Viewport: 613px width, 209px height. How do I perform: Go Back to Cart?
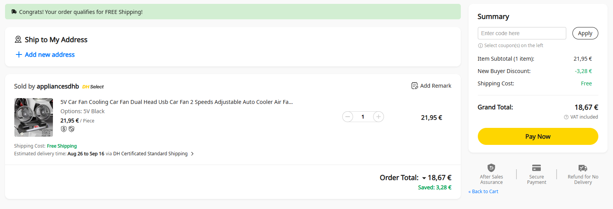484,192
